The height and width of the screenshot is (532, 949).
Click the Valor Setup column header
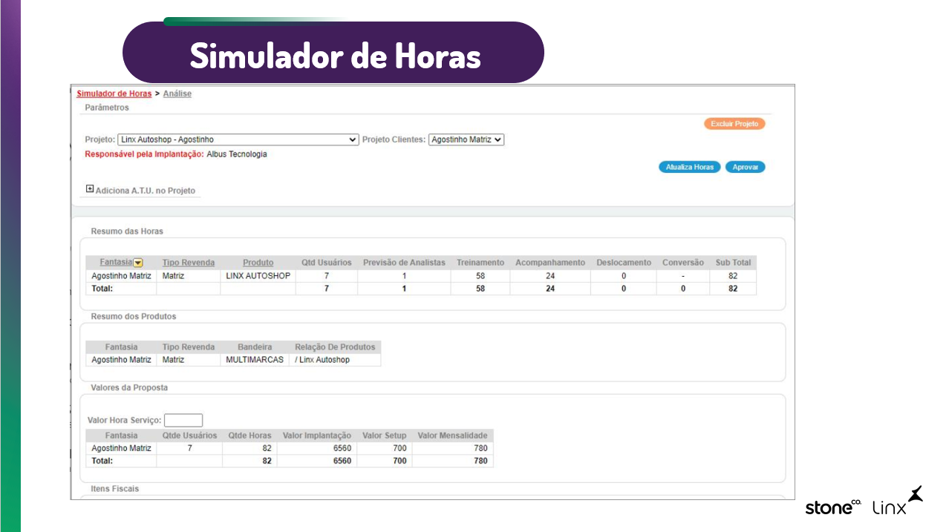pos(385,436)
